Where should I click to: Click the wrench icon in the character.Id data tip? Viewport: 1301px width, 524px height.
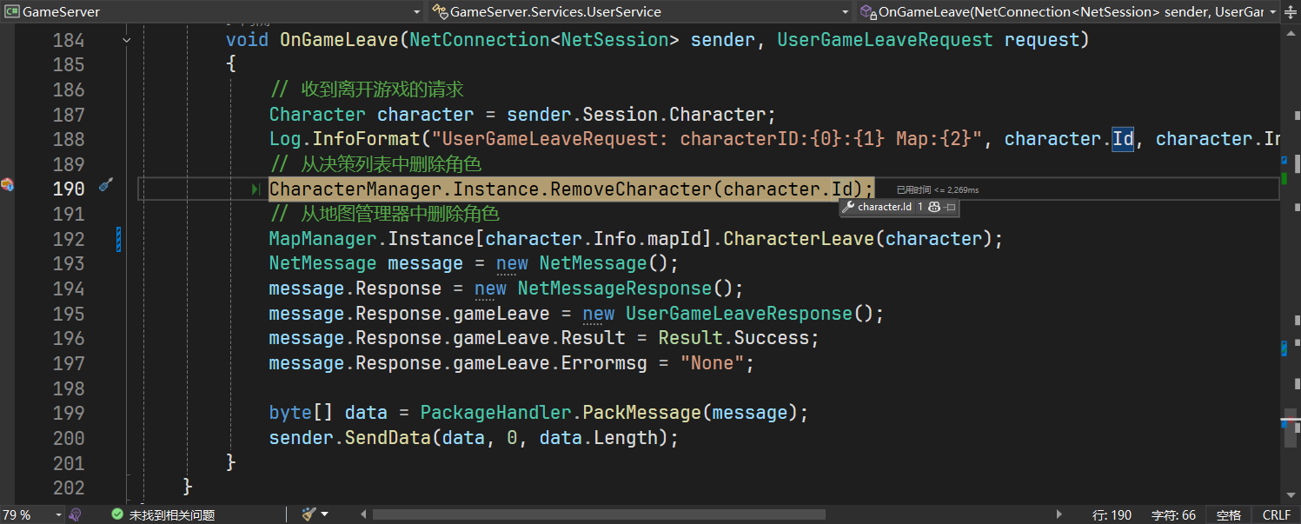click(848, 208)
